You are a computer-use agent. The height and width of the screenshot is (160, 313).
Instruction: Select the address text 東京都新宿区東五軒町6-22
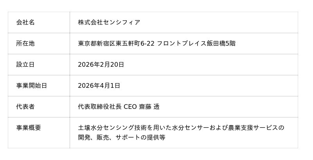pyautogui.click(x=116, y=43)
